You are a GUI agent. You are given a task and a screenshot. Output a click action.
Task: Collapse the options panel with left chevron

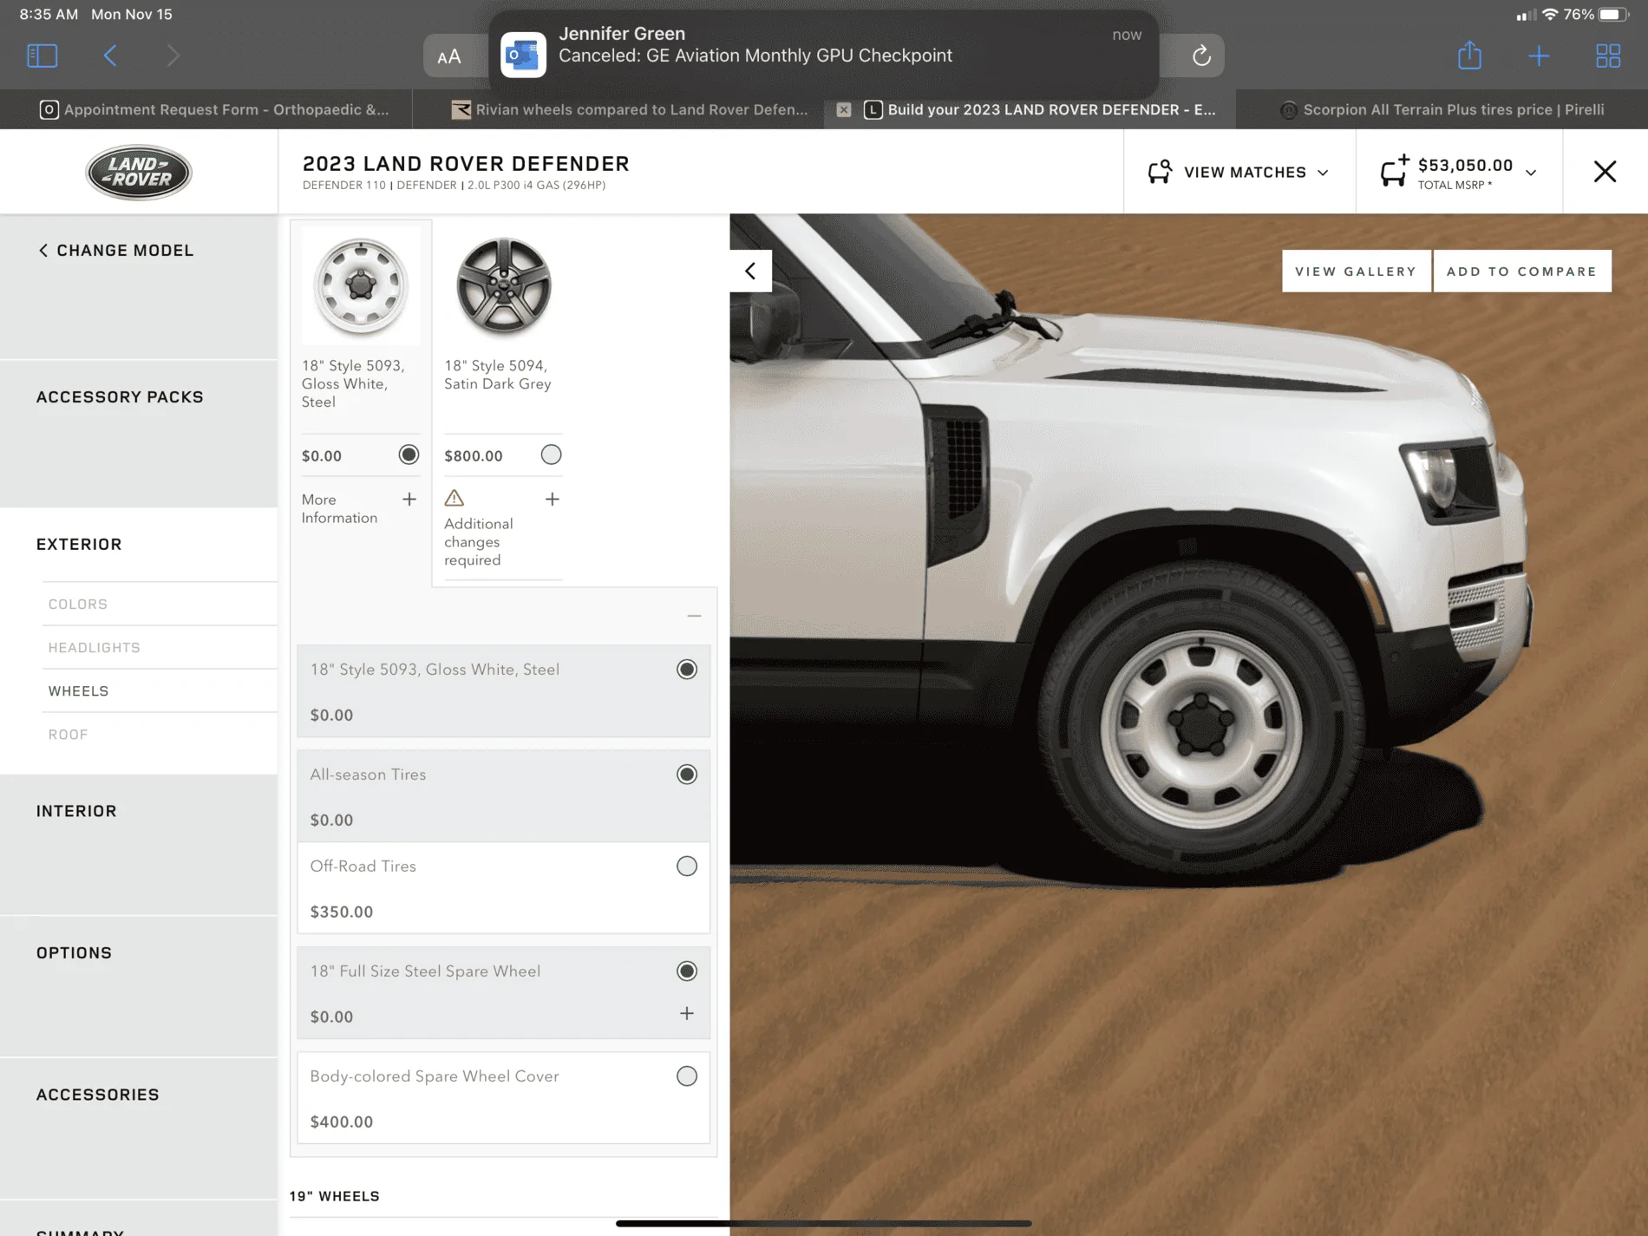pos(750,271)
